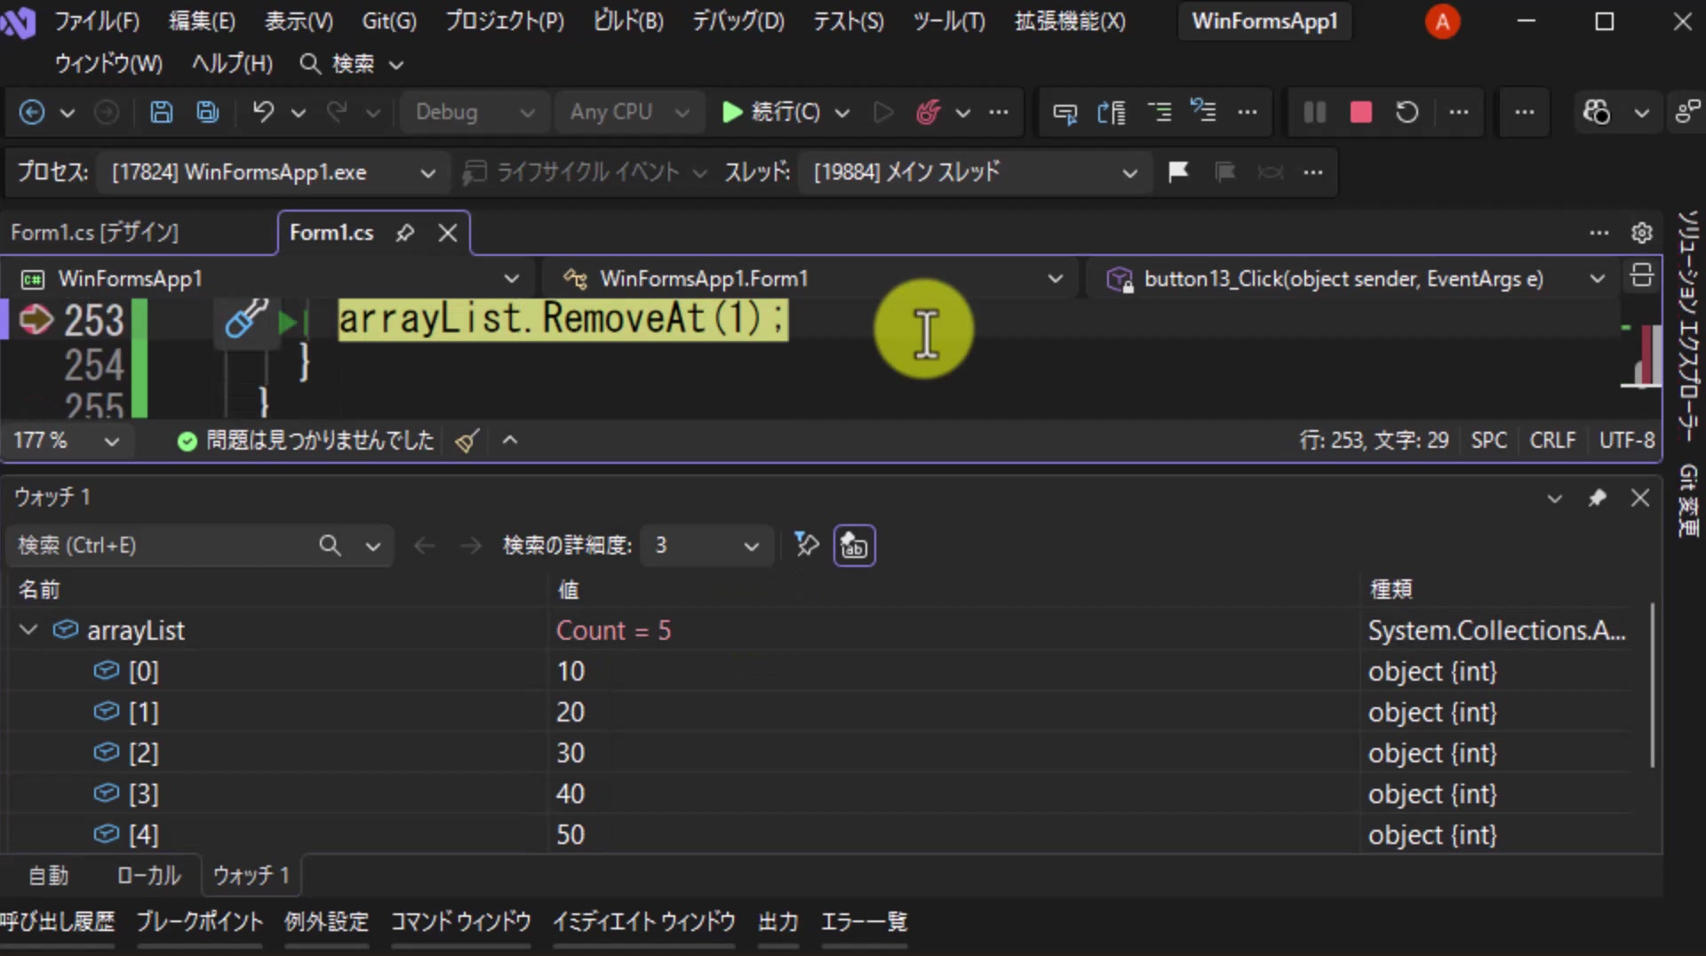Undo the last action icon

coord(263,112)
